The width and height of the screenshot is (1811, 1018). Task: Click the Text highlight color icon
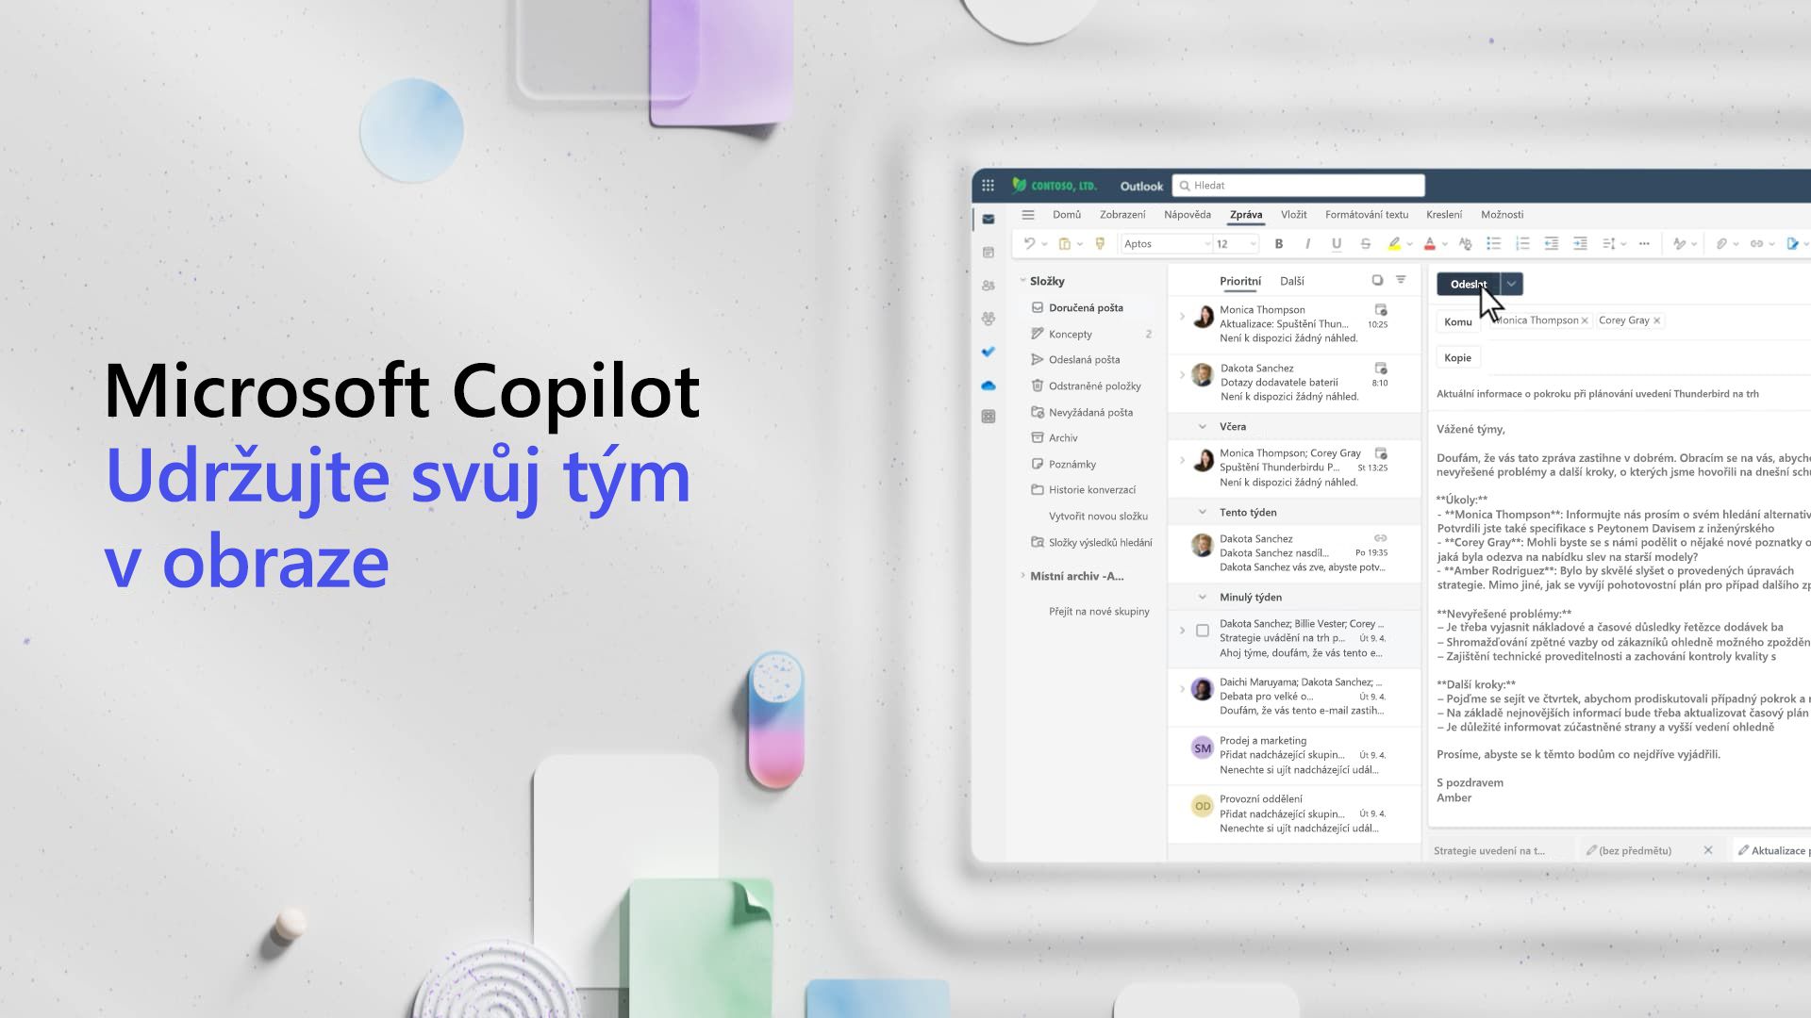click(1396, 243)
